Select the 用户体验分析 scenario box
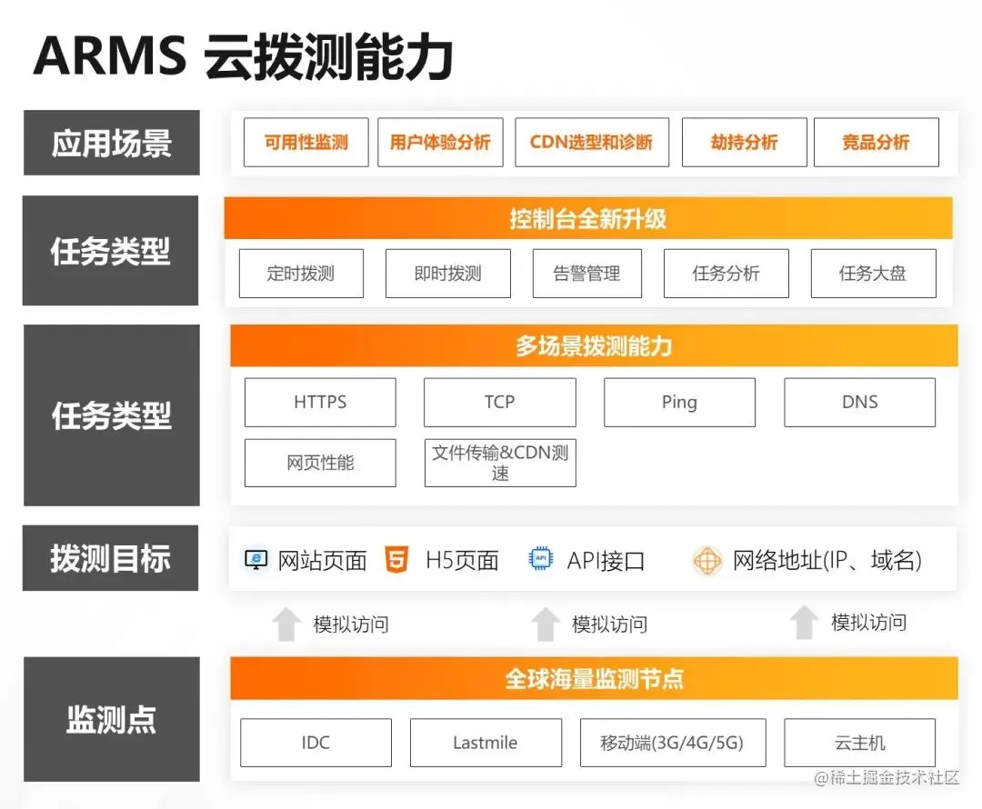This screenshot has width=982, height=809. 440,142
